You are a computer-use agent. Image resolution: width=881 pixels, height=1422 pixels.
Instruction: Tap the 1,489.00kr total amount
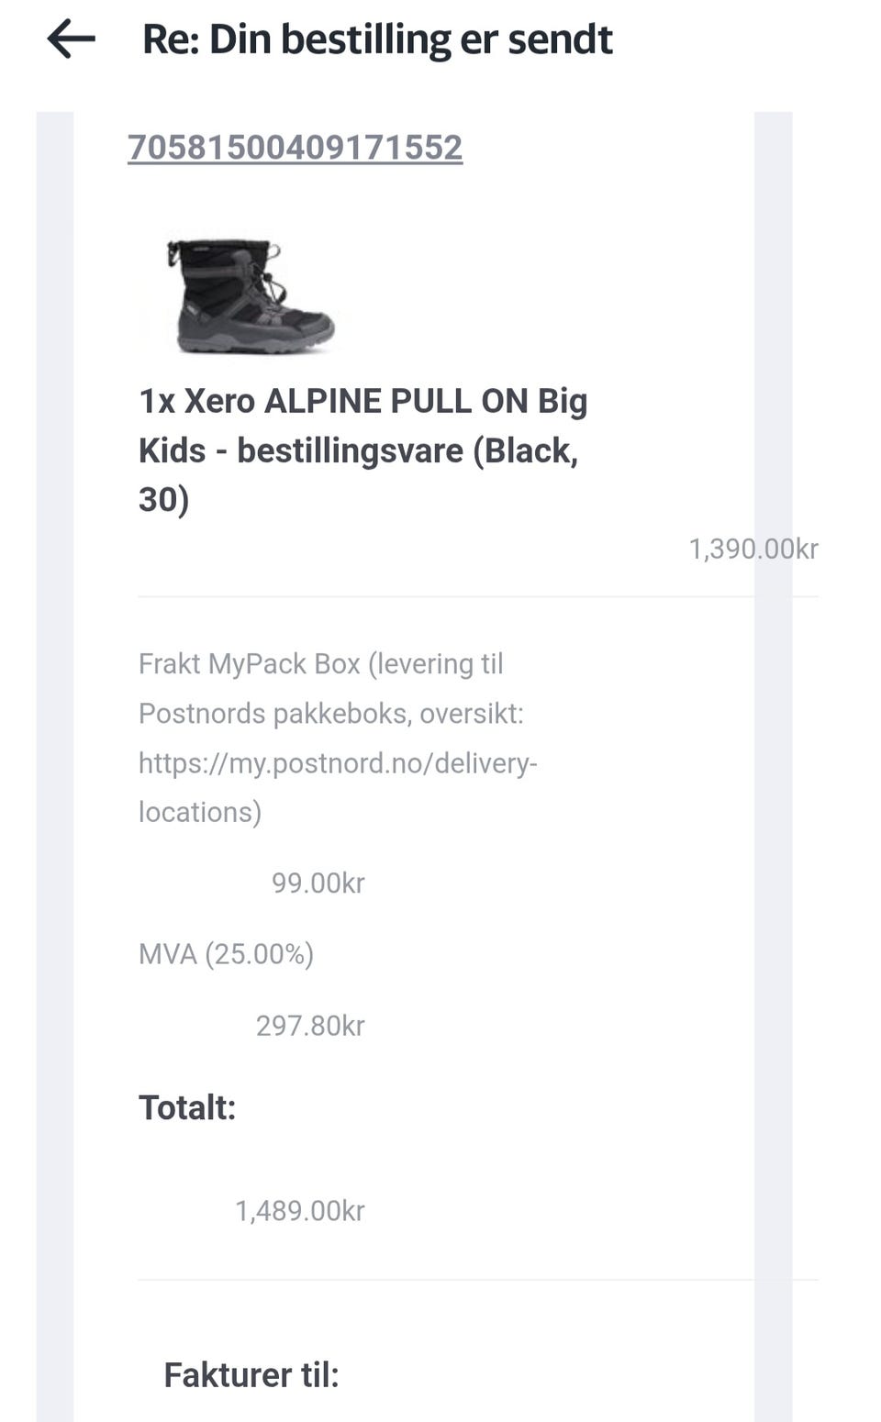click(x=299, y=1211)
